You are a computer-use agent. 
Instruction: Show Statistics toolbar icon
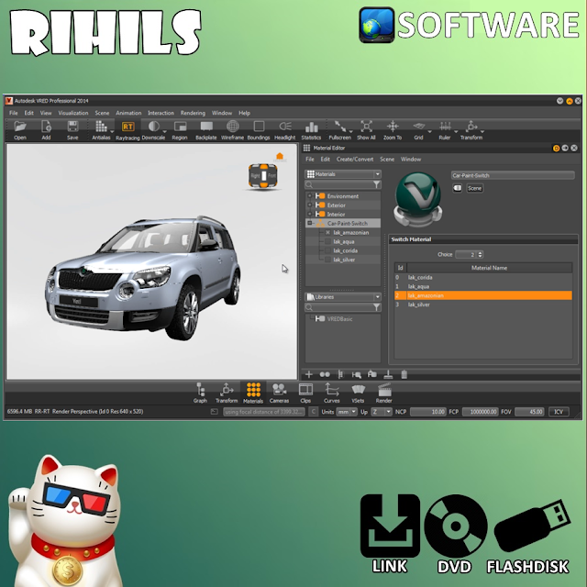(311, 127)
